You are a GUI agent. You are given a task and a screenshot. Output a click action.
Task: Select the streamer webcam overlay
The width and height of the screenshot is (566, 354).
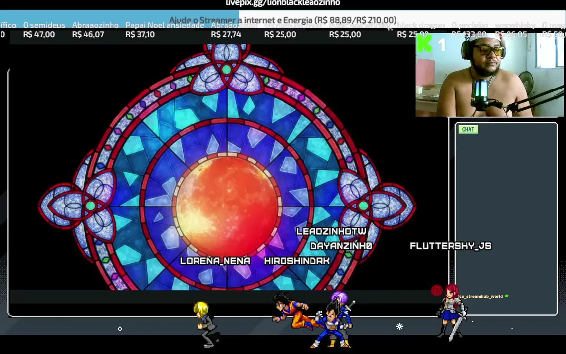(x=489, y=75)
